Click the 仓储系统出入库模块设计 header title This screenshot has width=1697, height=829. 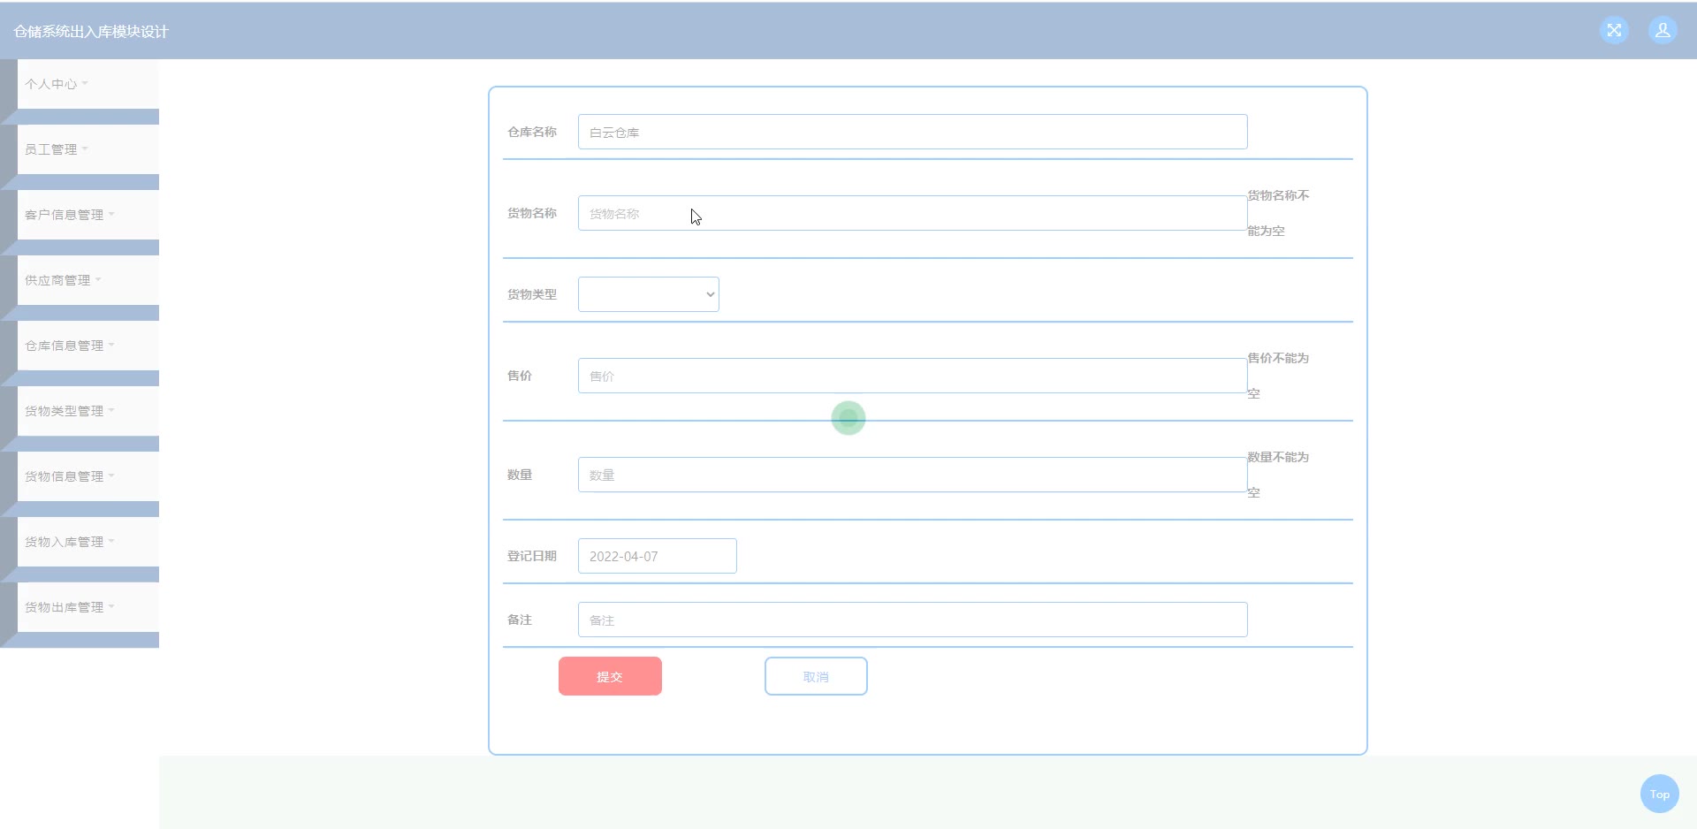pyautogui.click(x=90, y=31)
